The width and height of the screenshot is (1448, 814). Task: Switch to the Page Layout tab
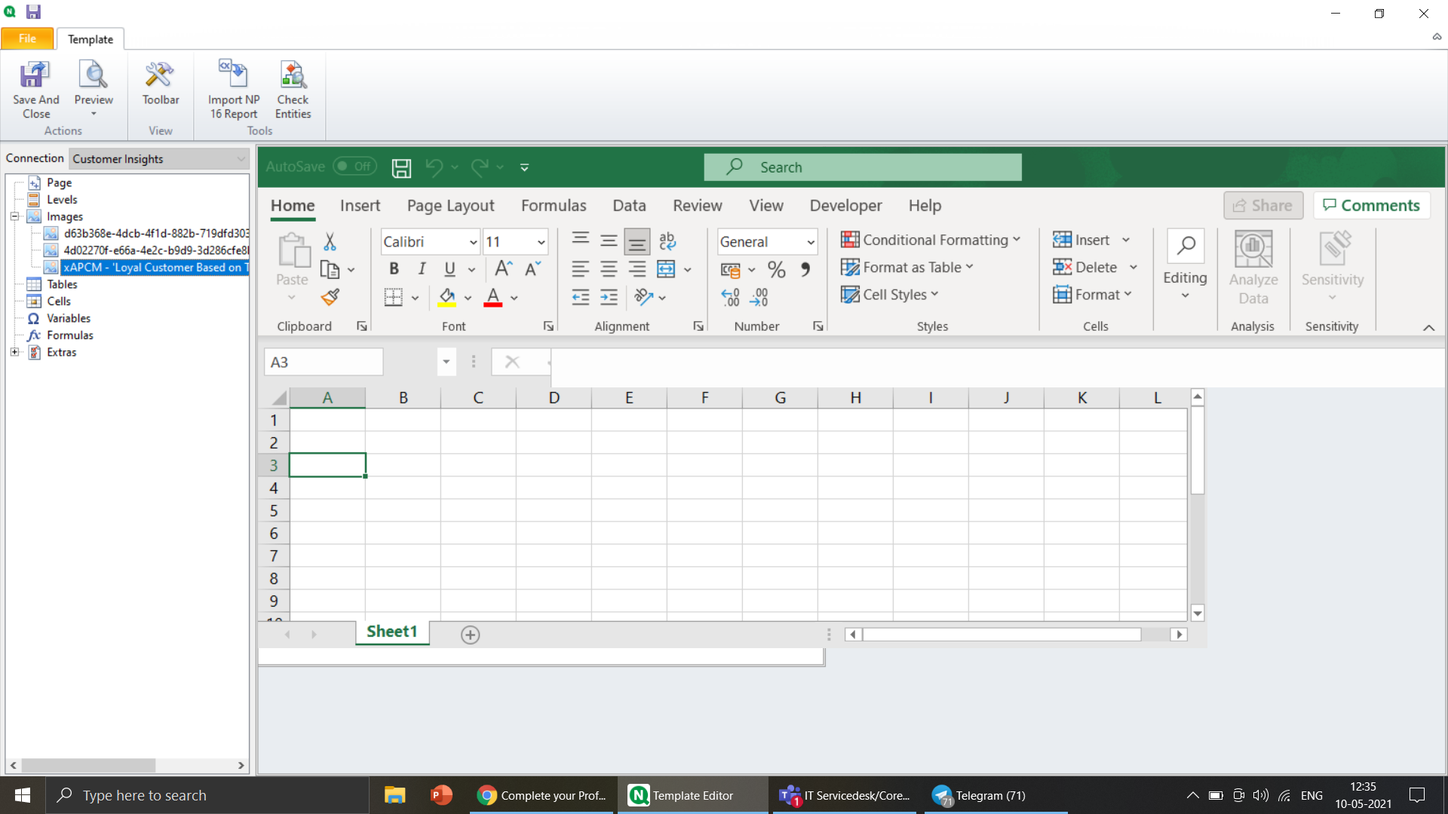[x=450, y=206]
